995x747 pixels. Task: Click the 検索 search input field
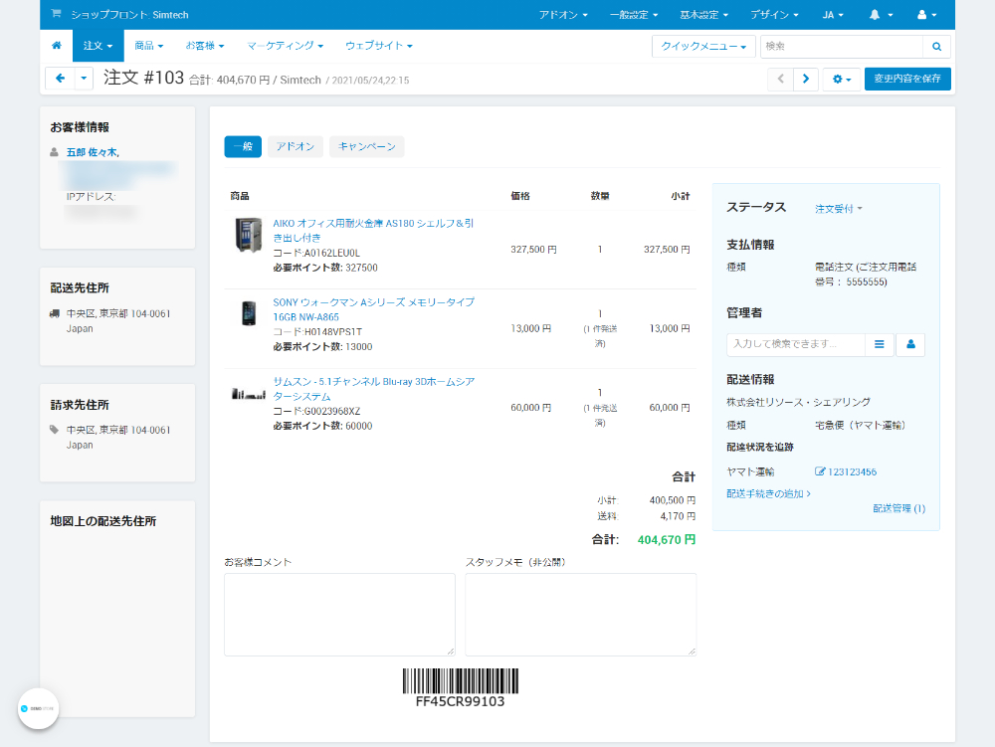click(x=842, y=47)
